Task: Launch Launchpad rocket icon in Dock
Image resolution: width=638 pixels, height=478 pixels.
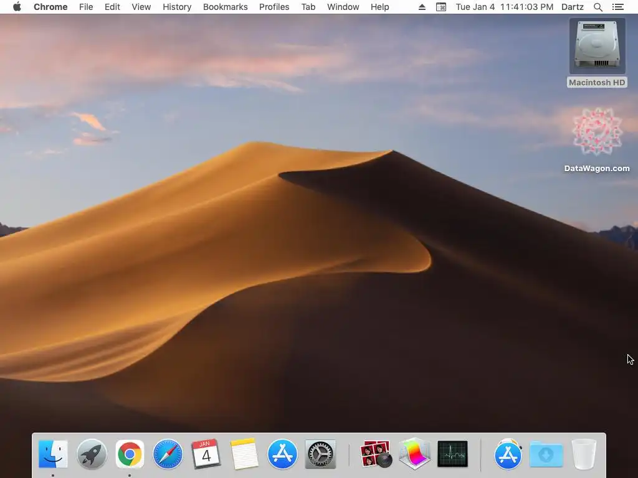Action: pos(92,454)
